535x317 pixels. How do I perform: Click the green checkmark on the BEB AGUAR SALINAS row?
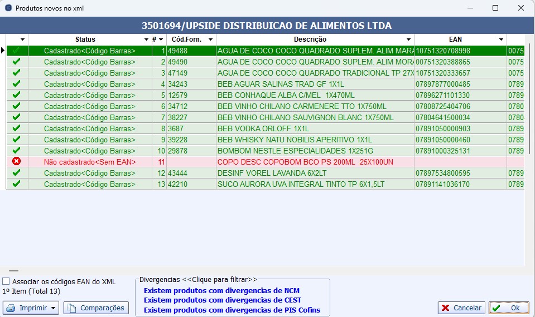(x=17, y=84)
